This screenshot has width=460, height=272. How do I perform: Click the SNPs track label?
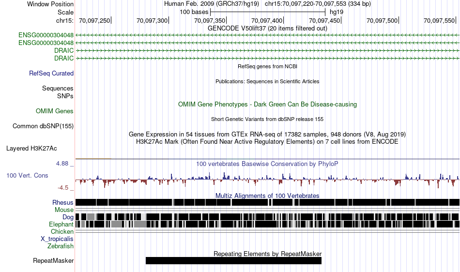[x=65, y=96]
